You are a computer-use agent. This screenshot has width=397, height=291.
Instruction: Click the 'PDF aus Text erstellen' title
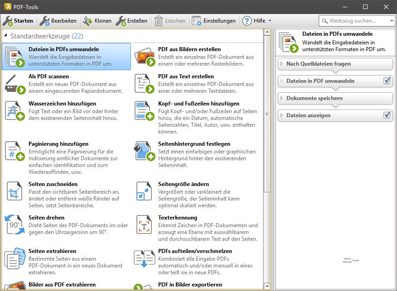pos(186,76)
